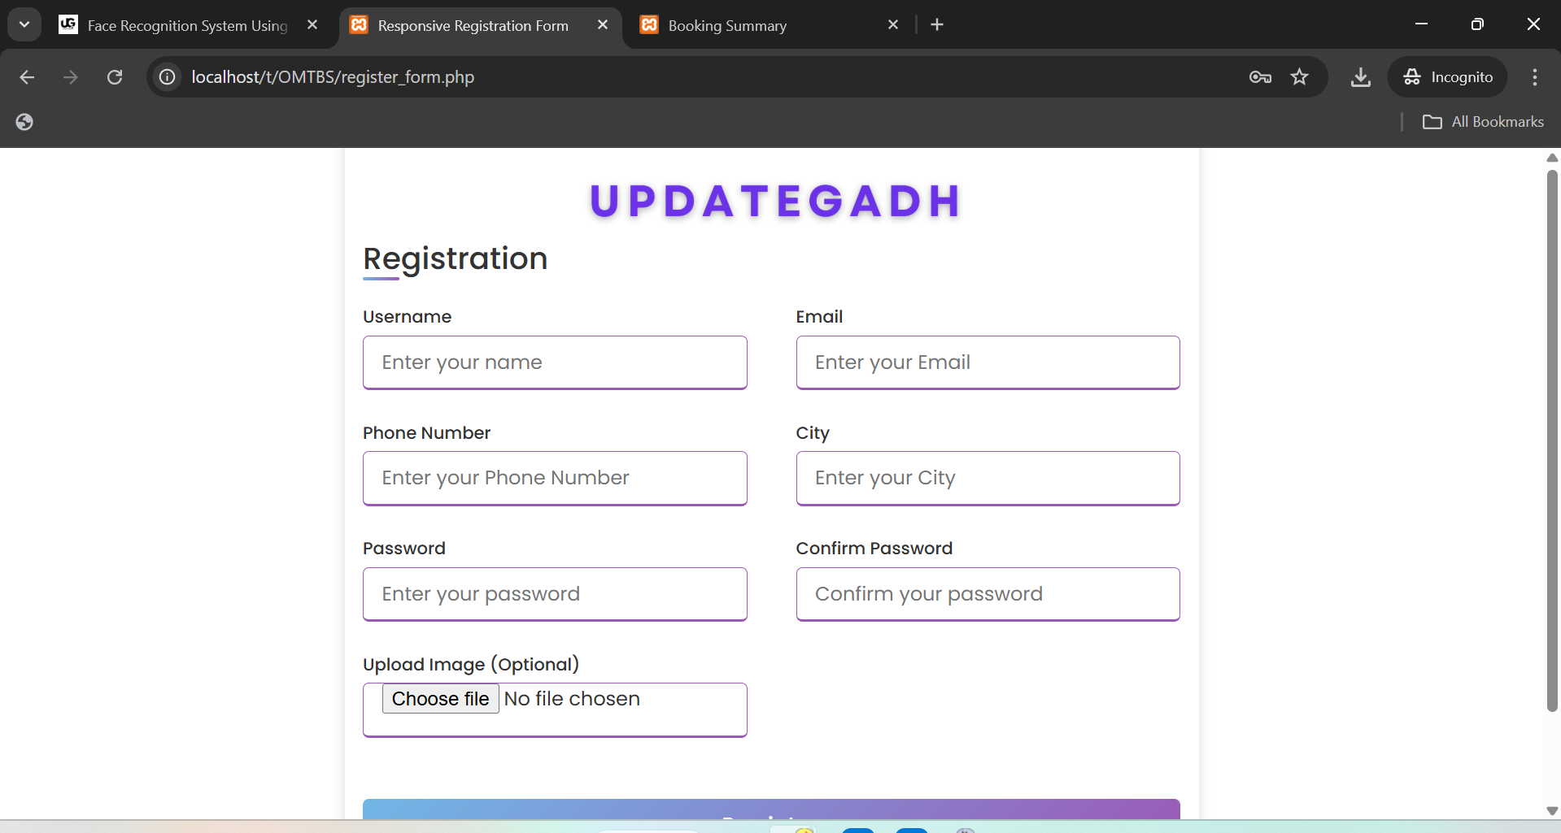The height and width of the screenshot is (833, 1561).
Task: Close the Responsive Registration Form tab
Action: click(603, 25)
